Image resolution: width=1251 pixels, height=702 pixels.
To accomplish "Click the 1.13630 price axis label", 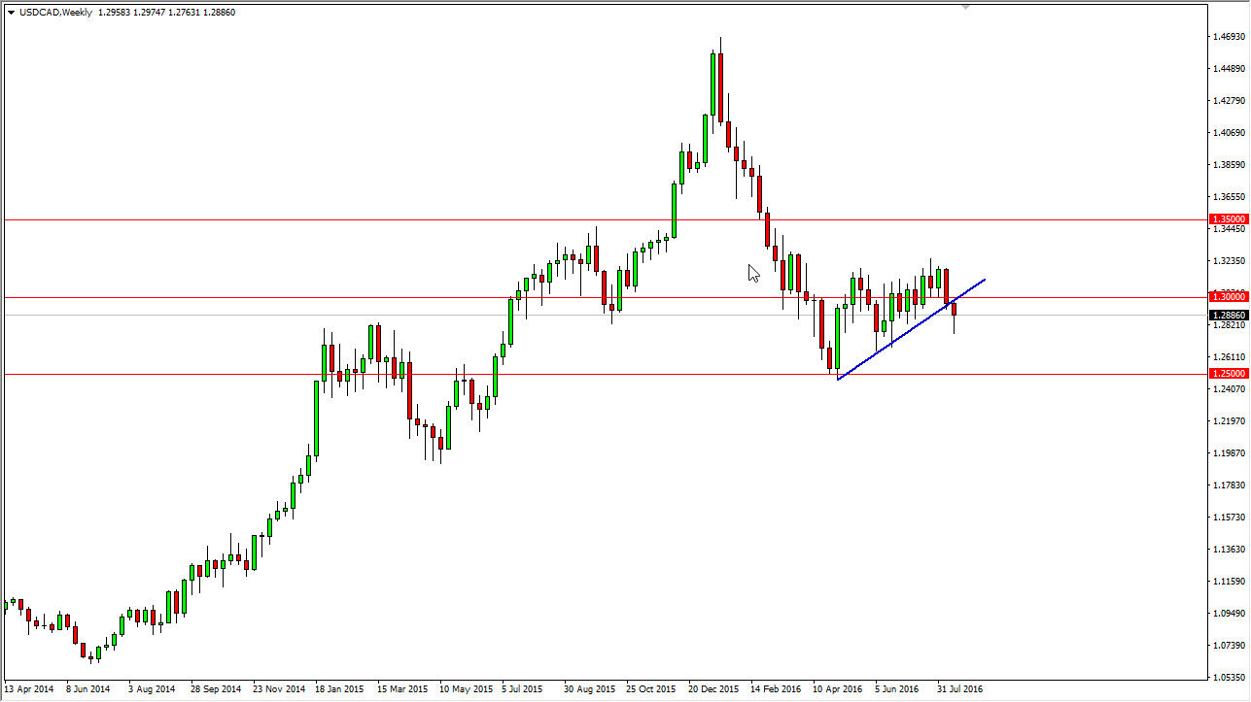I will (x=1230, y=550).
